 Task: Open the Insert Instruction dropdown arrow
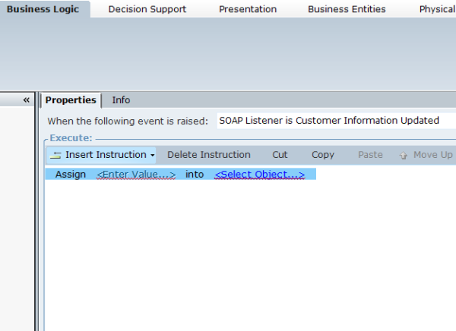(x=152, y=155)
